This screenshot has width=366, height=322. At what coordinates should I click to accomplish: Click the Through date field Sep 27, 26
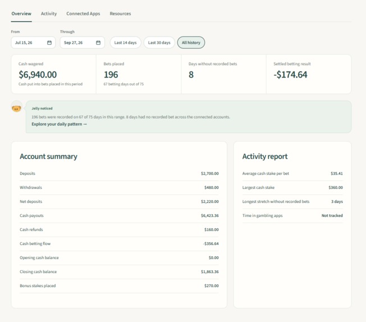(x=82, y=43)
